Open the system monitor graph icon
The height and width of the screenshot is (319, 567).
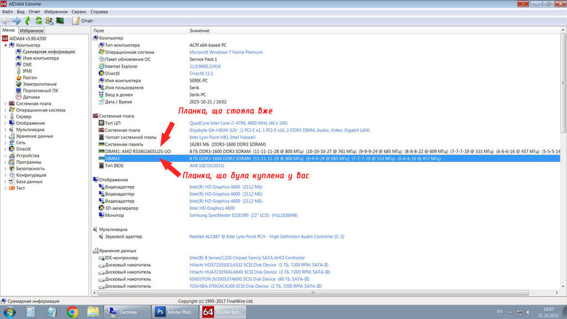coord(60,20)
